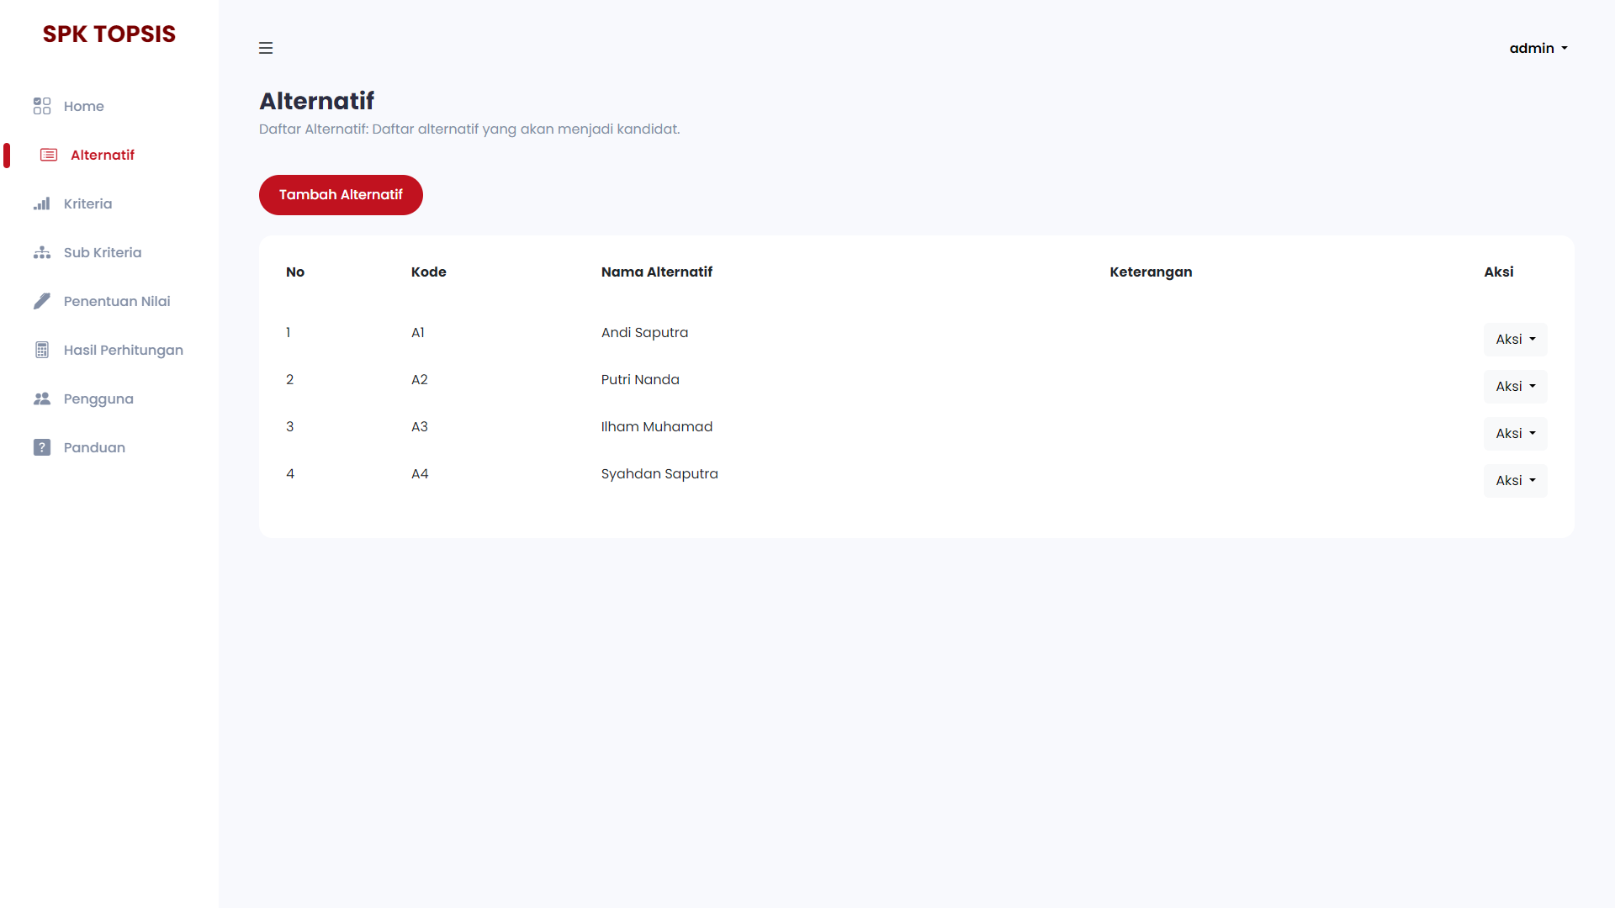The width and height of the screenshot is (1615, 908).
Task: Click the Daftar Alternatif description text
Action: pos(469,129)
